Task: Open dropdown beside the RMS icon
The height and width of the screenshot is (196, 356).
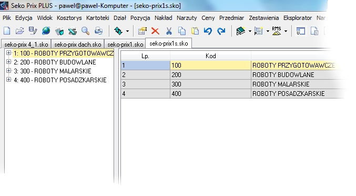Action: coord(286,31)
